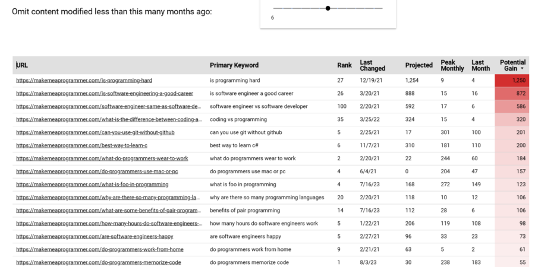535x267 pixels.
Task: Open what-do-programmers-wear-to-work link
Action: [102, 158]
